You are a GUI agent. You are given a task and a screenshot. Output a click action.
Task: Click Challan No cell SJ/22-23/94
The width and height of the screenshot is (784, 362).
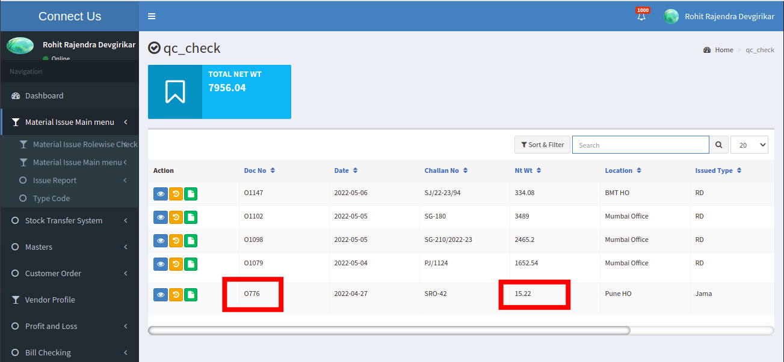click(x=442, y=193)
